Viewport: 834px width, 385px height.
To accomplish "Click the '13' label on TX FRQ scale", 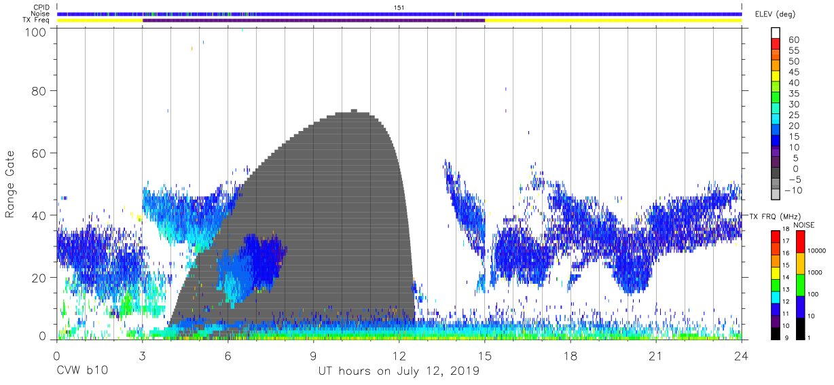I will click(786, 290).
